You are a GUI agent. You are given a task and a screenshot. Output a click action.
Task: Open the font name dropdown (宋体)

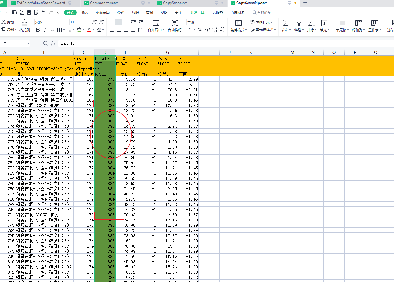(x=68, y=22)
